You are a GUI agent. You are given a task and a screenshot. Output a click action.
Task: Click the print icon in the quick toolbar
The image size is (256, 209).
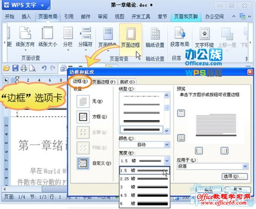click(23, 68)
